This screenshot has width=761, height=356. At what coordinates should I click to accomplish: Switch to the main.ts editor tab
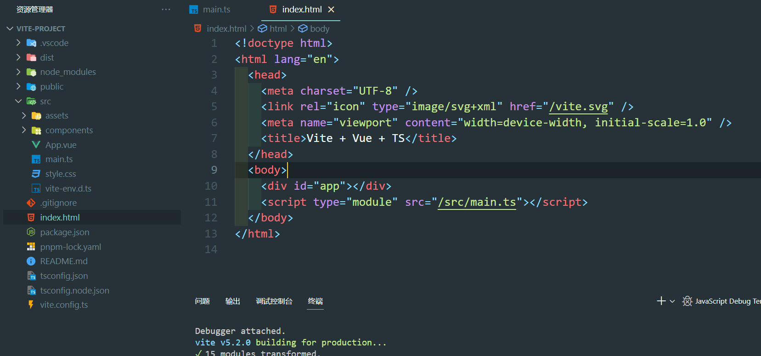(x=217, y=10)
